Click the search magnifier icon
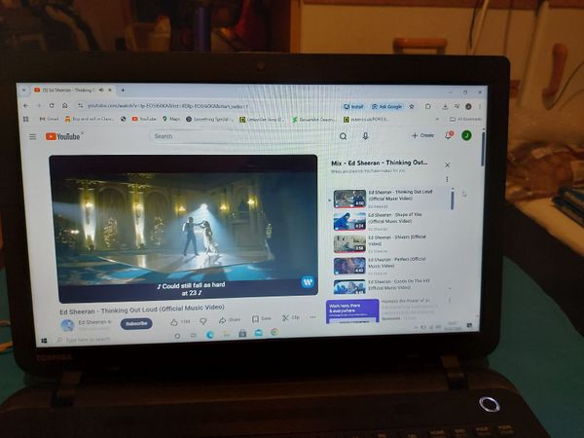This screenshot has height=438, width=584. coord(343,136)
